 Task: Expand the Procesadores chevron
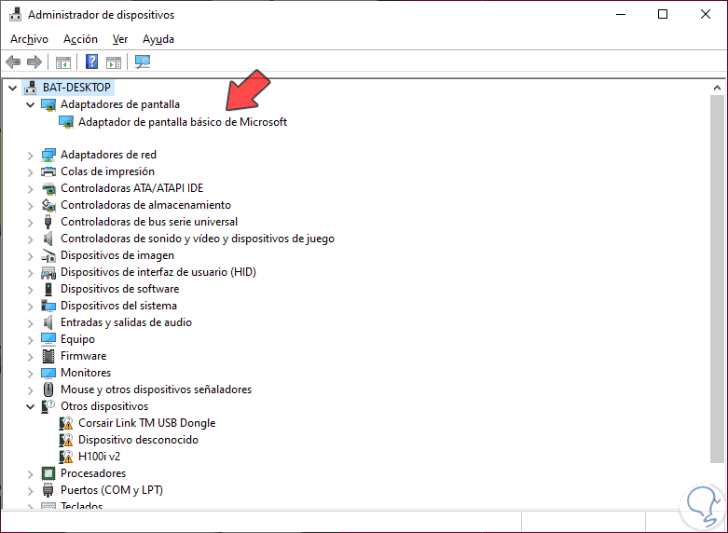[x=30, y=474]
